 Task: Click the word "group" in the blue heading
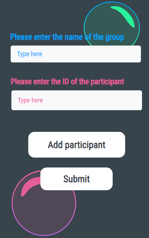(x=115, y=37)
